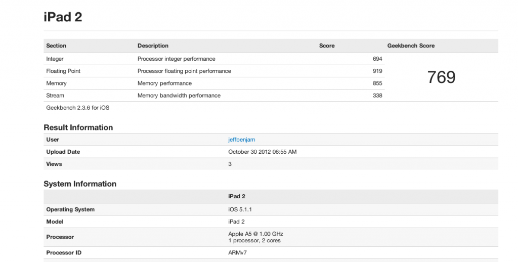Select 'Apple A5 @ 1.00 GHz' value
The width and height of the screenshot is (518, 262).
click(x=255, y=234)
